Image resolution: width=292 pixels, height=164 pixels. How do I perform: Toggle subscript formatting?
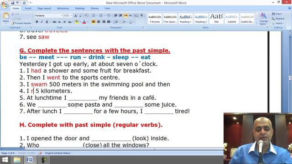(x=59, y=22)
